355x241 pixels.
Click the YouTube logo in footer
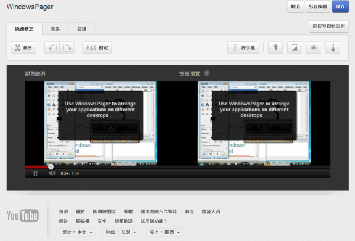coord(22,216)
